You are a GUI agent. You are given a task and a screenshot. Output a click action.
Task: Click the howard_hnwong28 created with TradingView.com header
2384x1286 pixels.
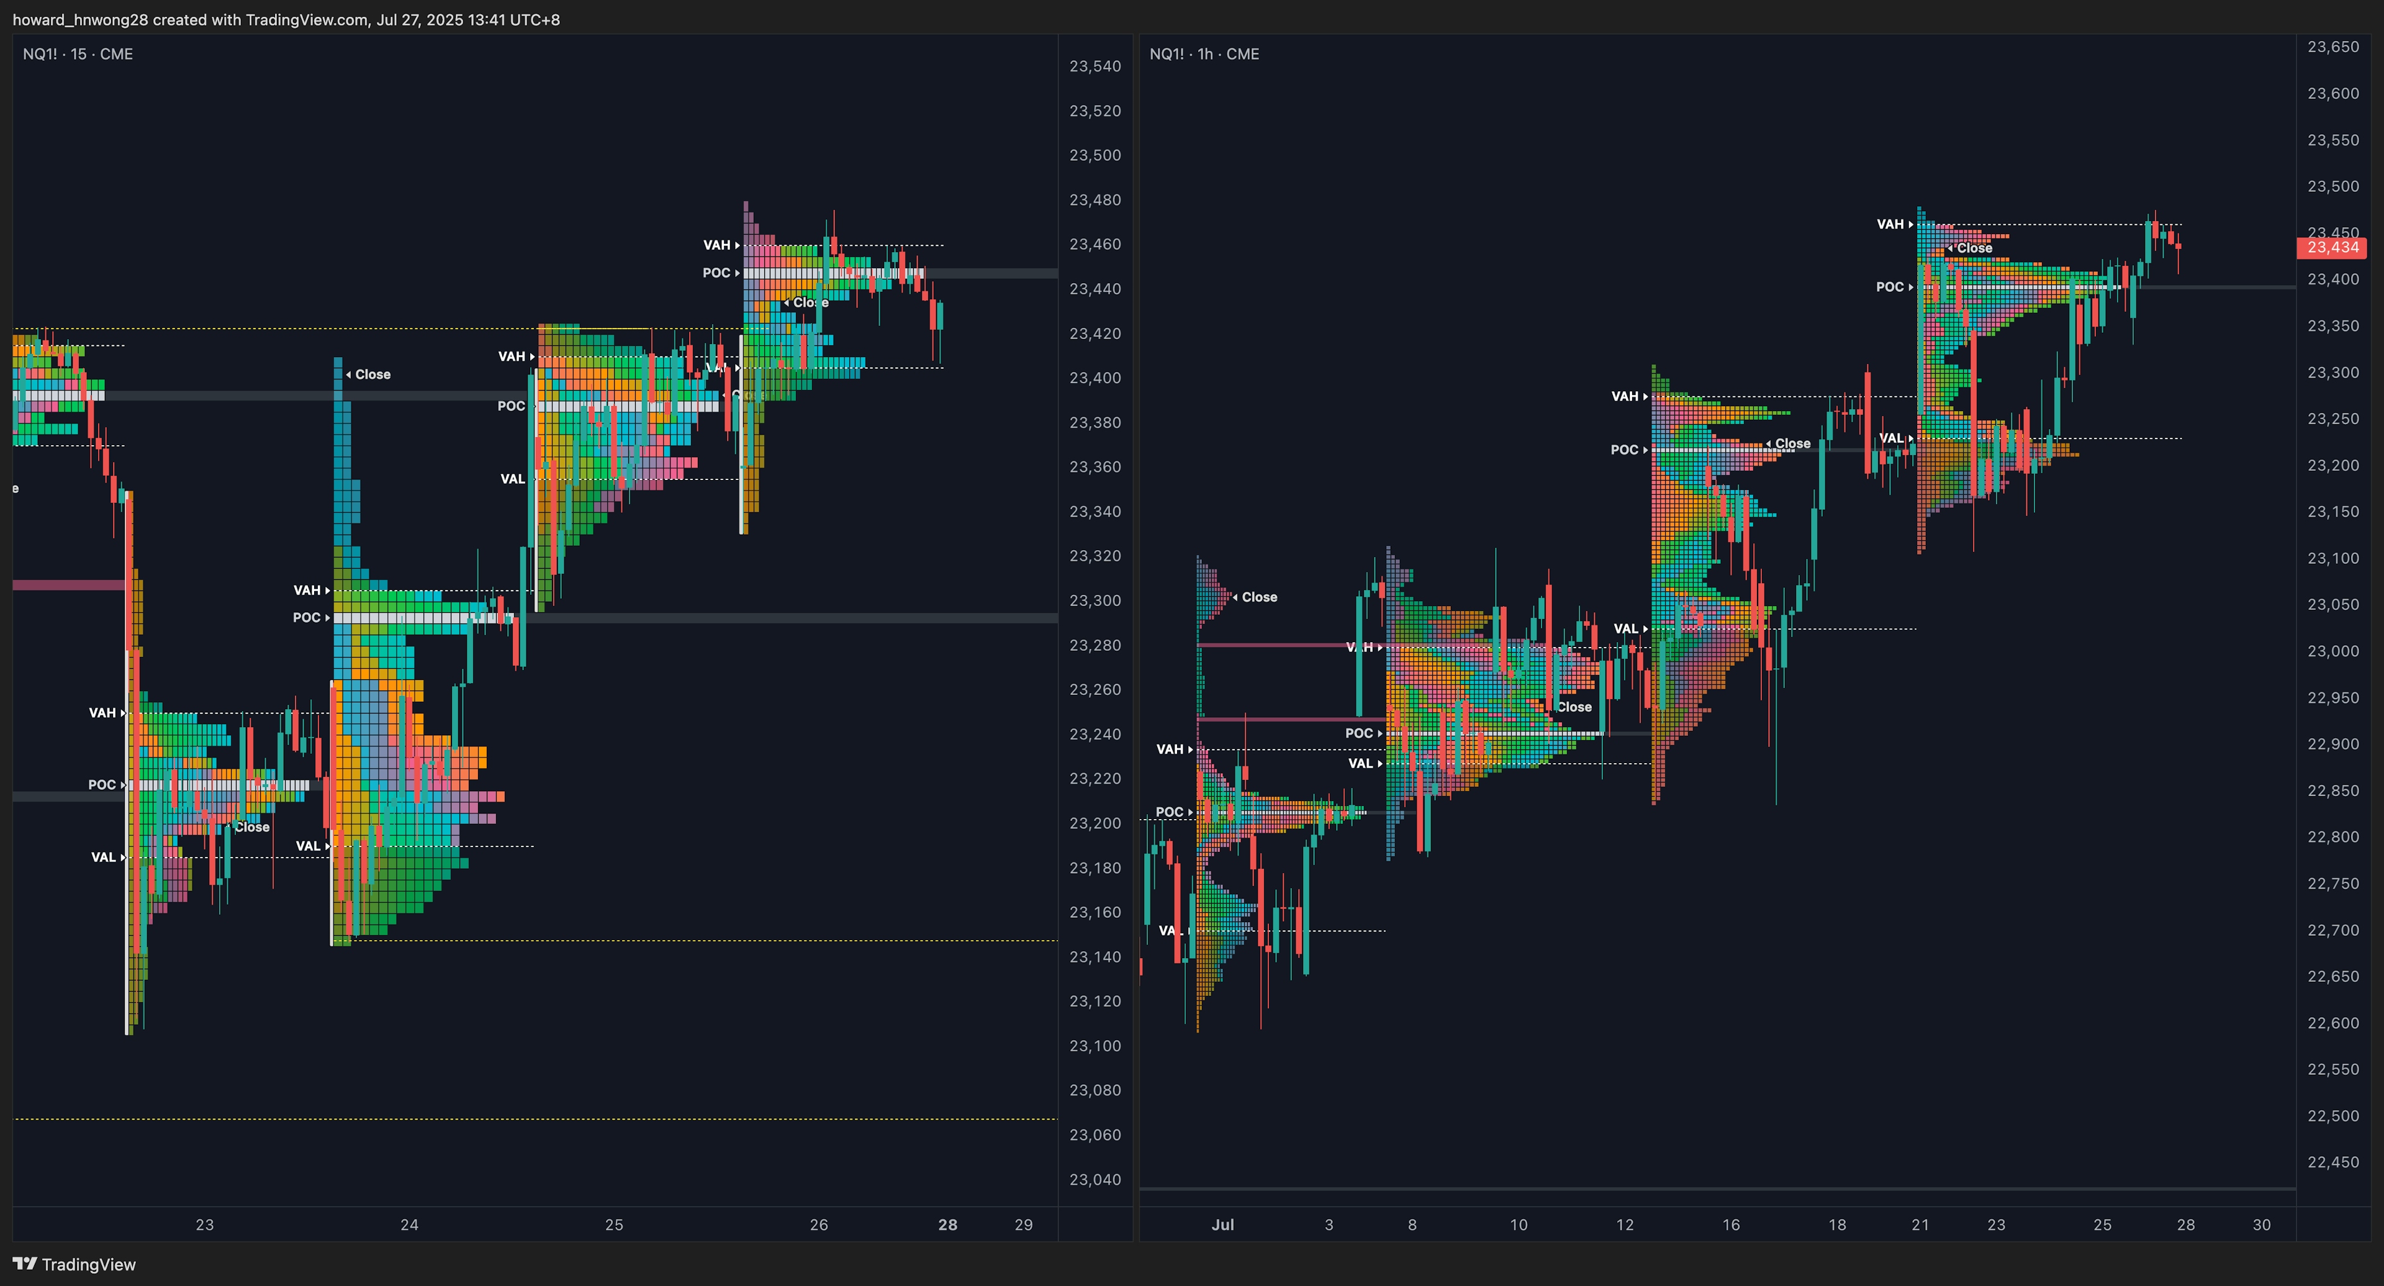point(286,19)
